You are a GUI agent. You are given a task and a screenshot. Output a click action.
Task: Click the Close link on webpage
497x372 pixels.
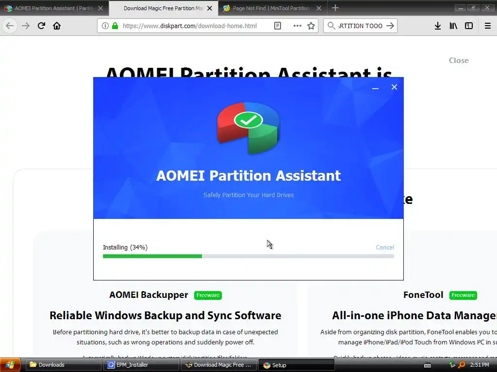[x=459, y=61]
